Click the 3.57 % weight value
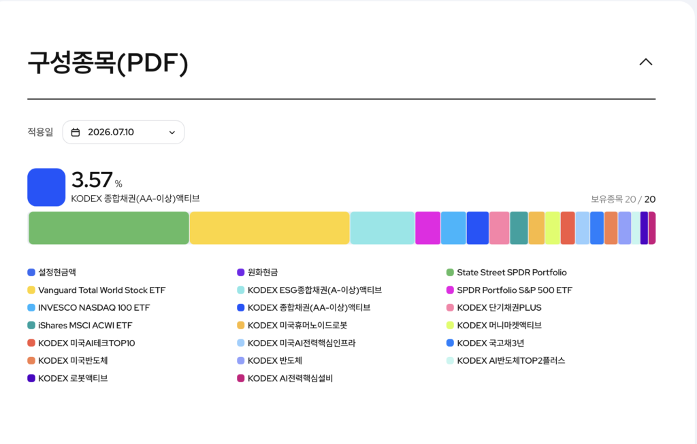 (97, 180)
